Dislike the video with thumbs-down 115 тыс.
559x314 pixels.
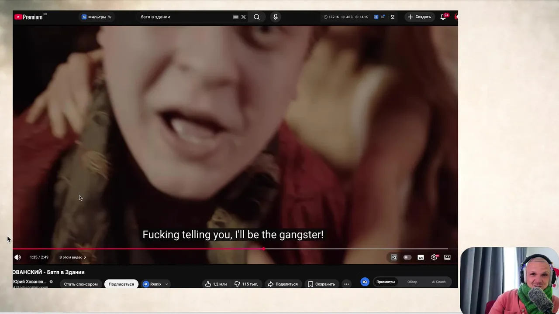coord(246,284)
